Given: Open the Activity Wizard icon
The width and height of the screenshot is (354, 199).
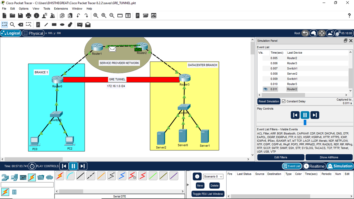Looking at the screenshot, I should [53, 16].
